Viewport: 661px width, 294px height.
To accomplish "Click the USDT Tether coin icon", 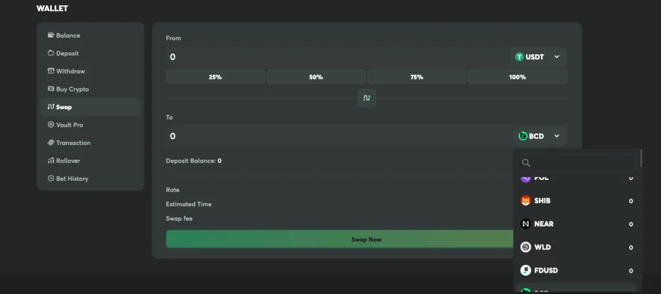I will click(x=520, y=57).
